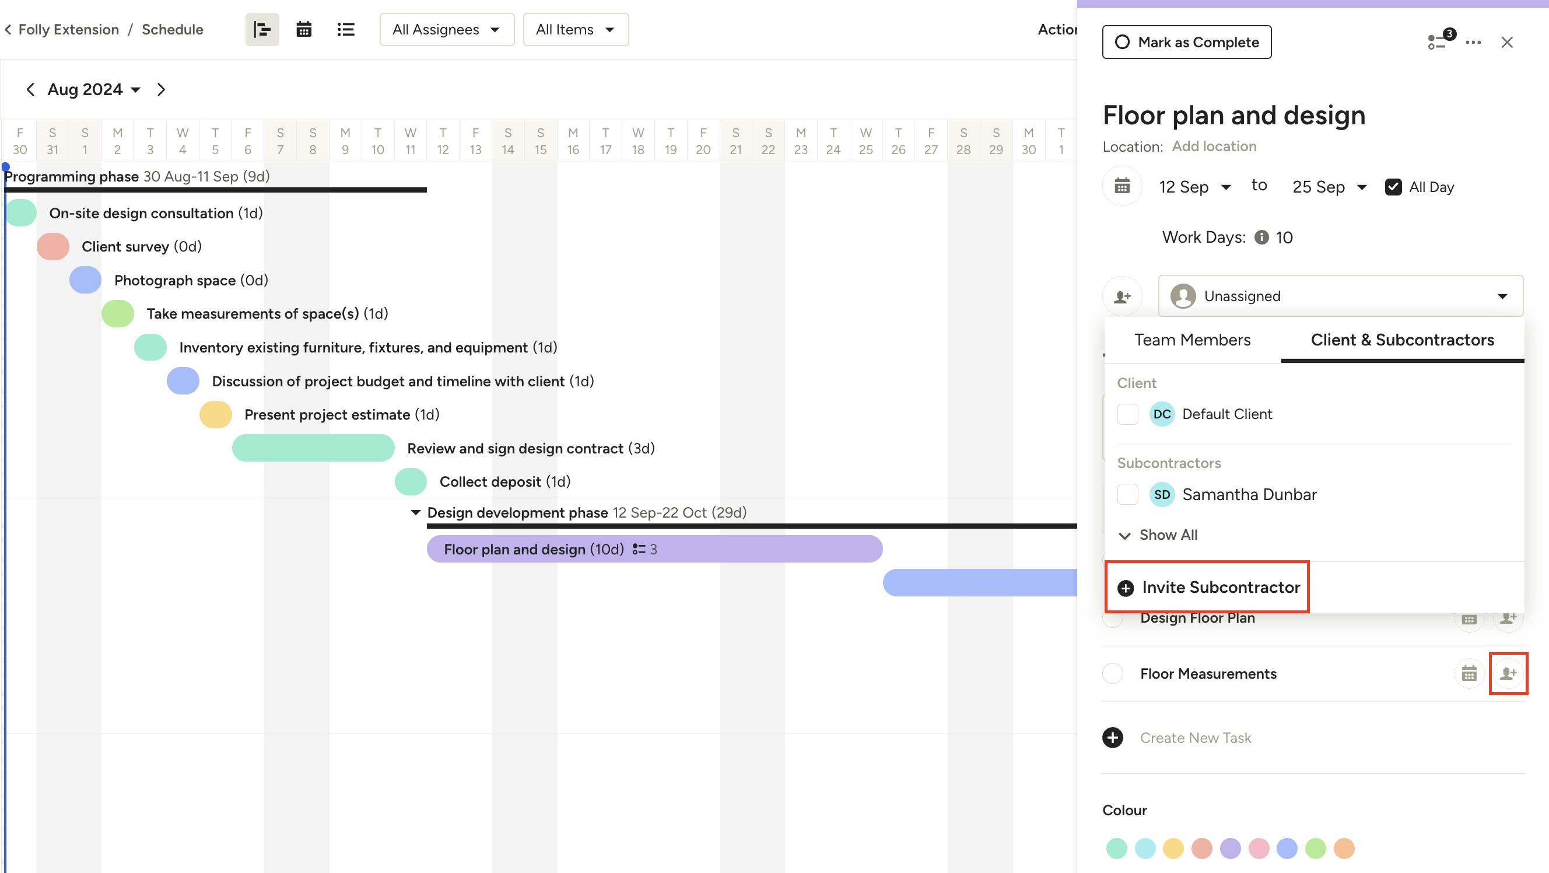The height and width of the screenshot is (873, 1549).
Task: Collapse the Design development phase group
Action: coord(415,512)
